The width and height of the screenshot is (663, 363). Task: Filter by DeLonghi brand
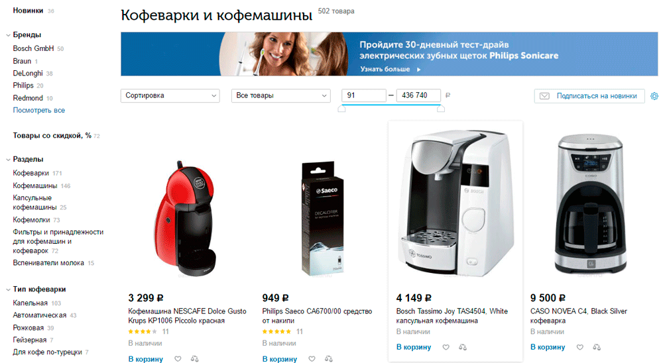(x=28, y=73)
